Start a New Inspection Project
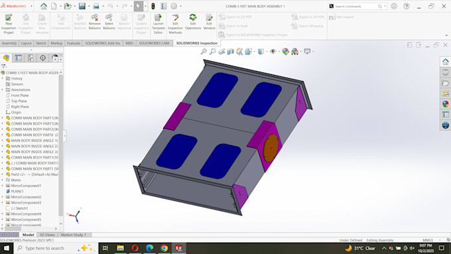Screen dimensions: 451x254 tap(9, 24)
